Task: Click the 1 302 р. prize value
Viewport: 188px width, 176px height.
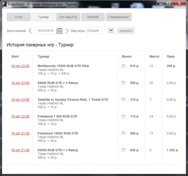Action: pos(172,150)
